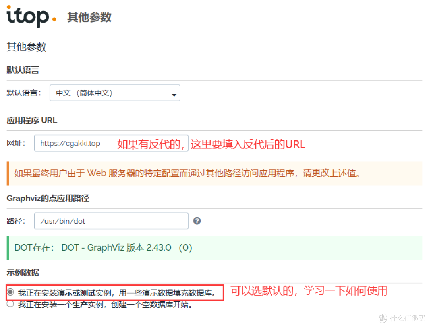Click the 网址 field label
Image resolution: width=429 pixels, height=327 pixels.
tap(16, 143)
